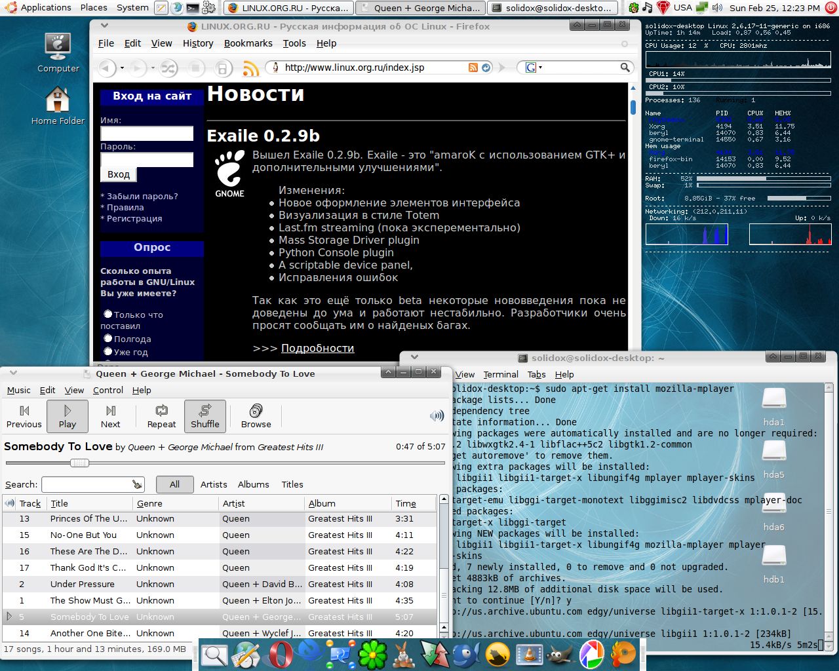
Task: Select the Albums search filter
Action: [x=254, y=484]
